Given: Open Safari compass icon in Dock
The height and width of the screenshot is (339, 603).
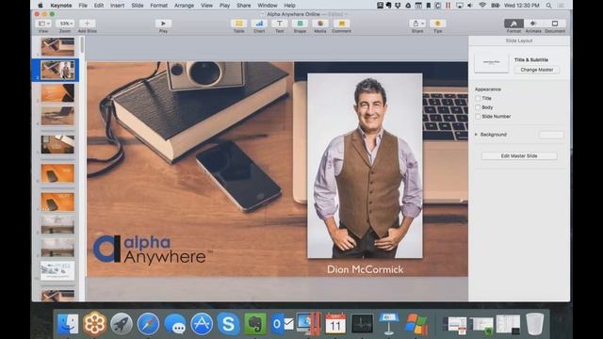Looking at the screenshot, I should click(148, 324).
